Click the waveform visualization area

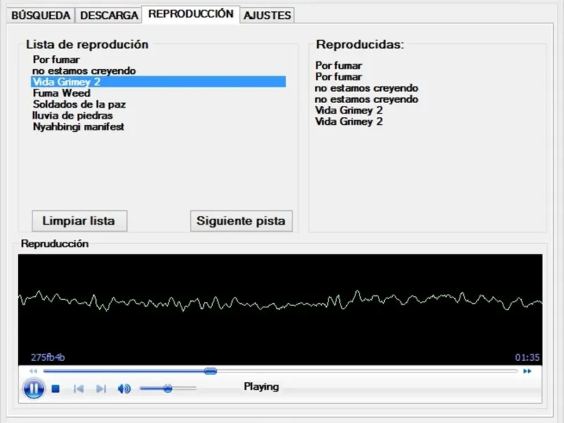280,309
